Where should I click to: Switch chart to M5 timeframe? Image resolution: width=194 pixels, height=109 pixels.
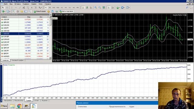(50, 8)
